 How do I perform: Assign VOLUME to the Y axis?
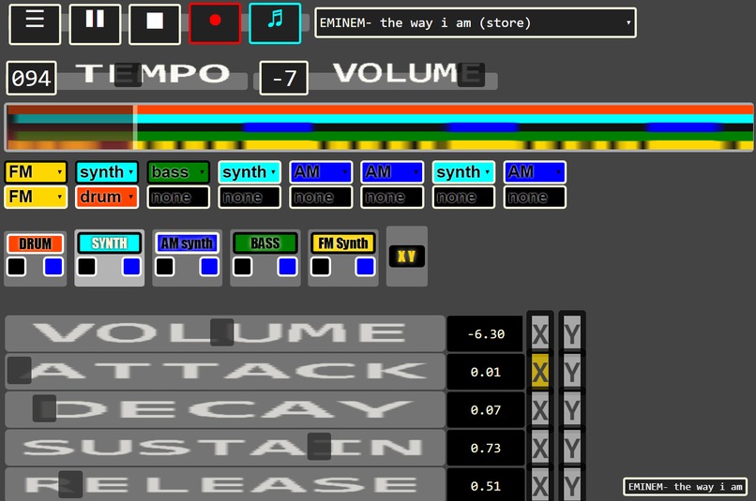(x=572, y=333)
